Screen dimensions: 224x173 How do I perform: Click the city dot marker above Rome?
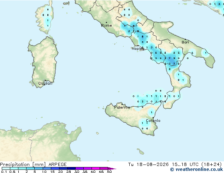[106, 22]
